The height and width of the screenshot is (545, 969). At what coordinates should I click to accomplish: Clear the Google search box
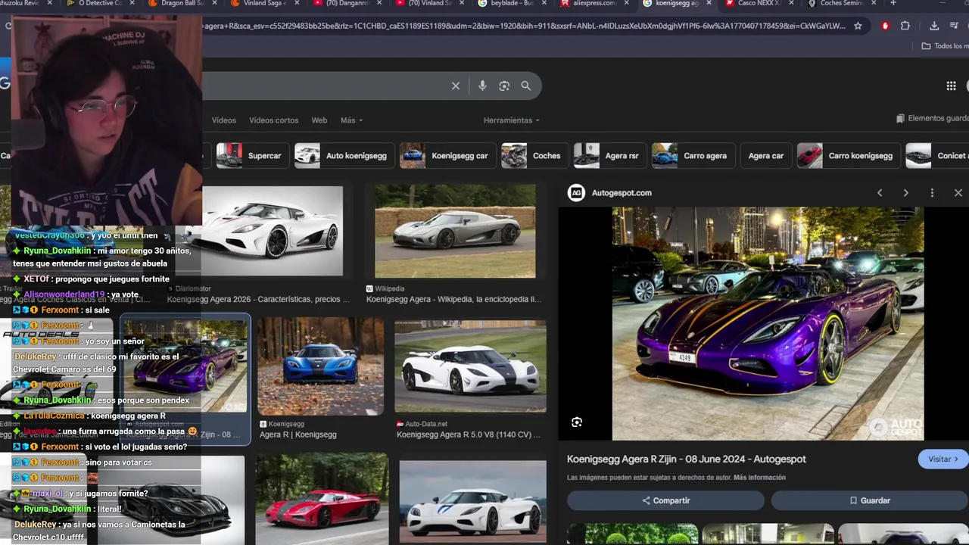[x=456, y=86]
